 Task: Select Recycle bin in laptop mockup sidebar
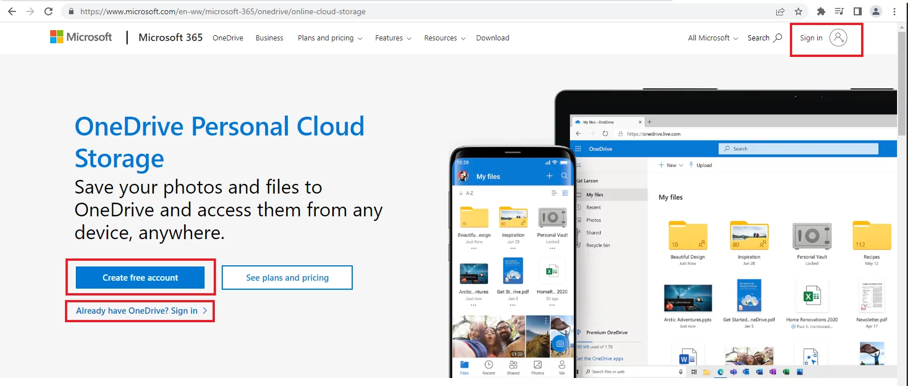(598, 245)
